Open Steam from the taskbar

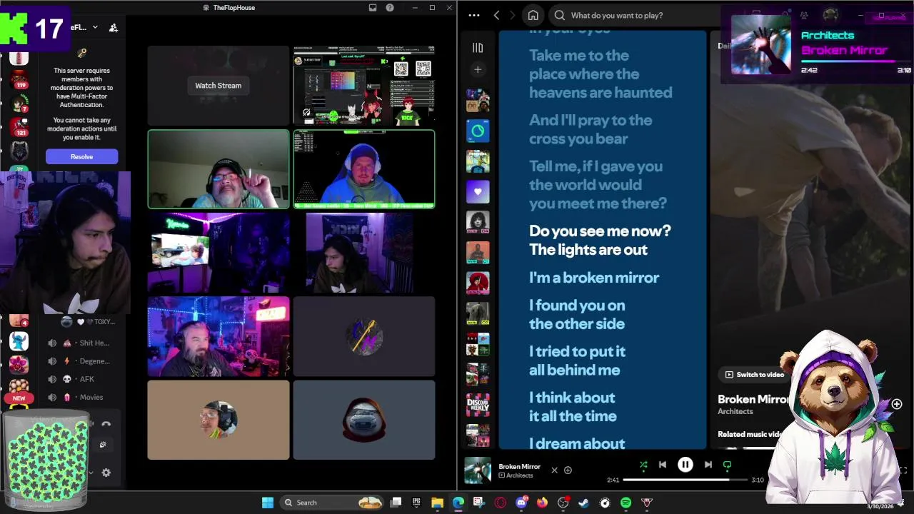[x=583, y=503]
